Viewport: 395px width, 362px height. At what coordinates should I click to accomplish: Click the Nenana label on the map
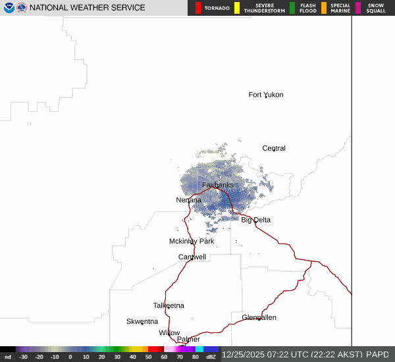[x=189, y=199]
